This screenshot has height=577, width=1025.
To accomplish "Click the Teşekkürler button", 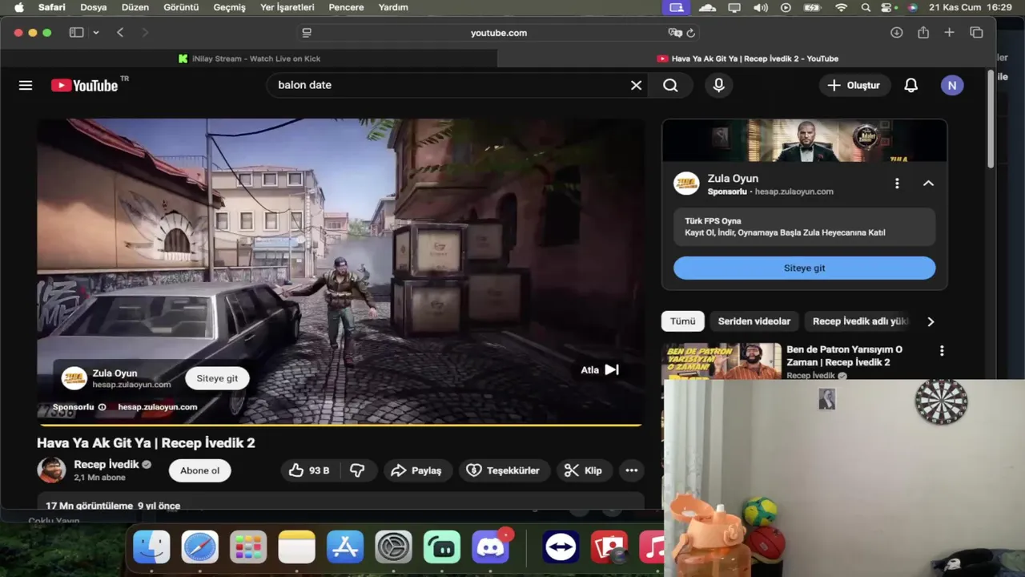I will pos(504,470).
